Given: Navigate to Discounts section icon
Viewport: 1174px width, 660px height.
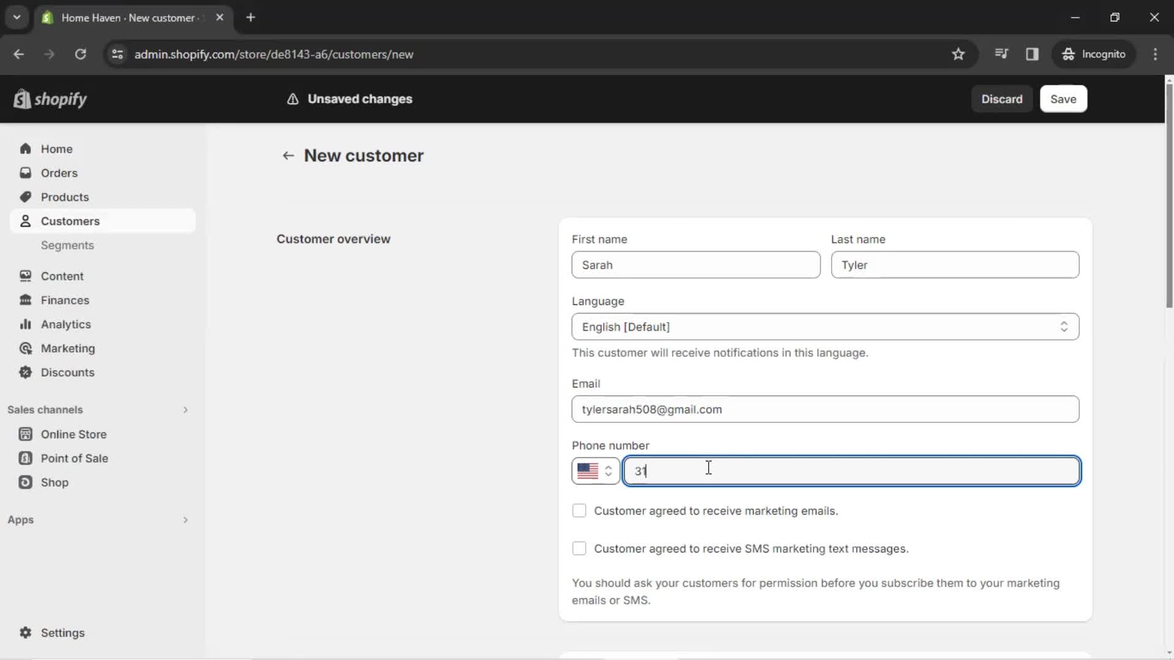Looking at the screenshot, I should point(26,372).
